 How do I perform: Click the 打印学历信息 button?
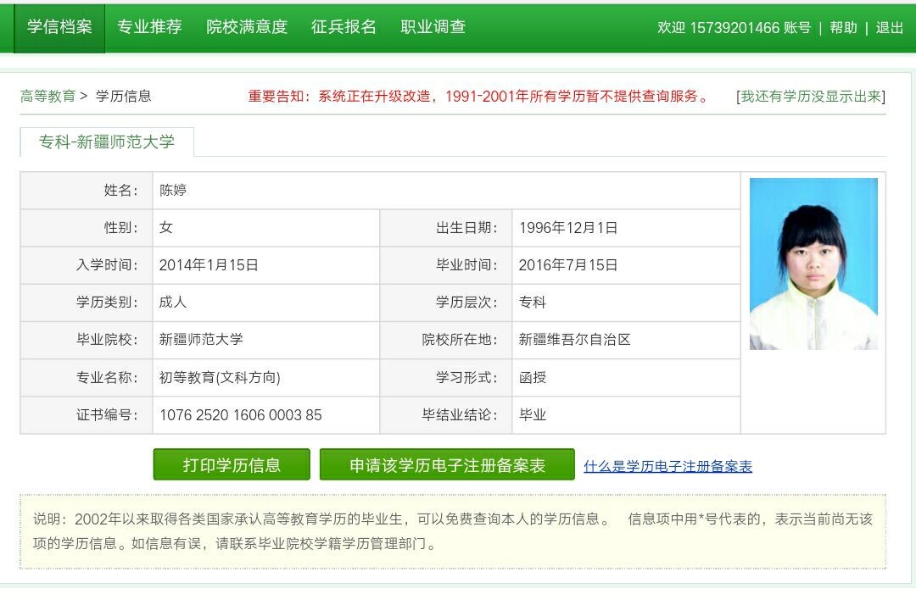[232, 464]
